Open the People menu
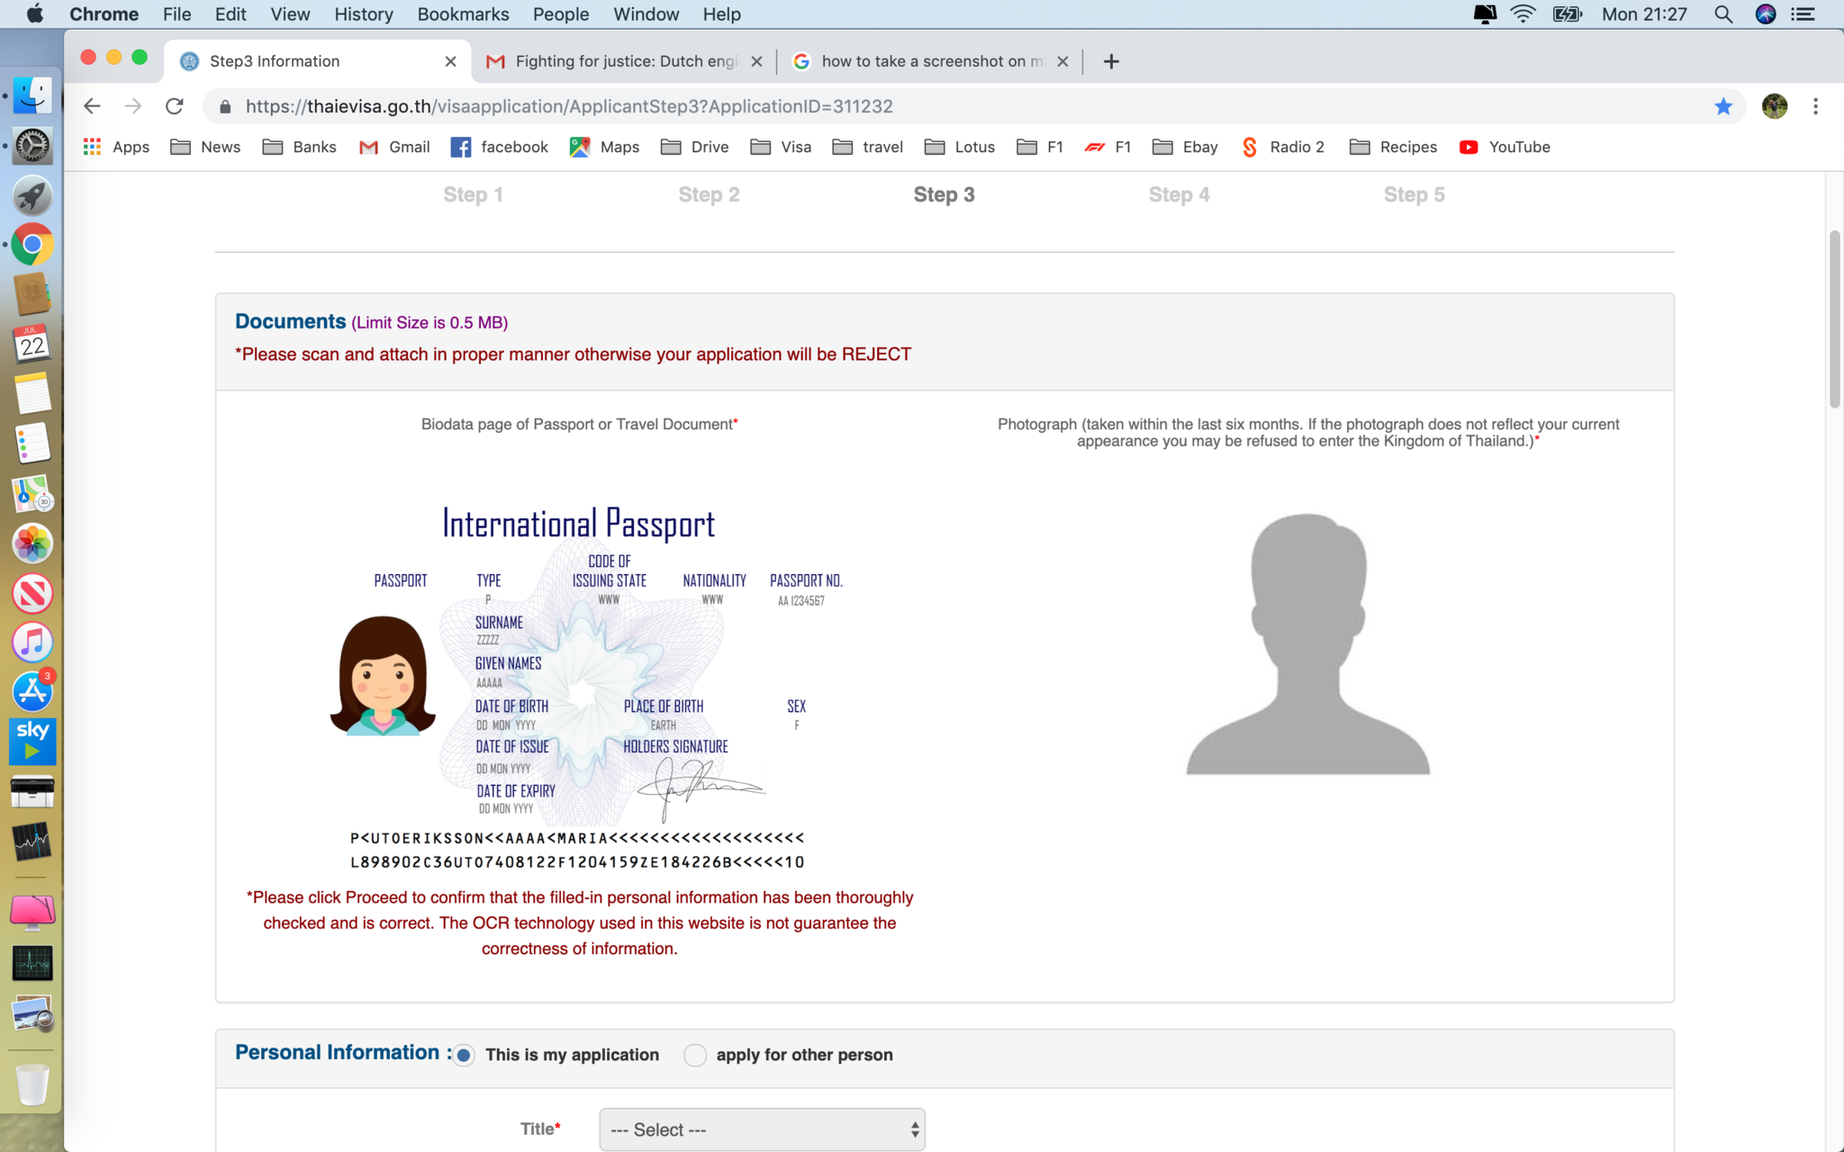The image size is (1844, 1152). pyautogui.click(x=560, y=14)
